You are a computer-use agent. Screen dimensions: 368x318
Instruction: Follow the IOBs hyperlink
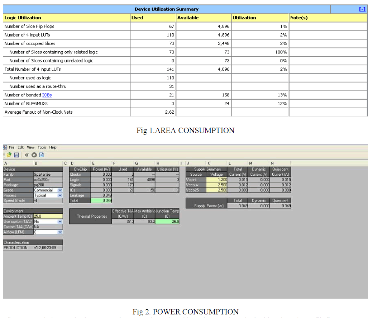tap(47, 95)
